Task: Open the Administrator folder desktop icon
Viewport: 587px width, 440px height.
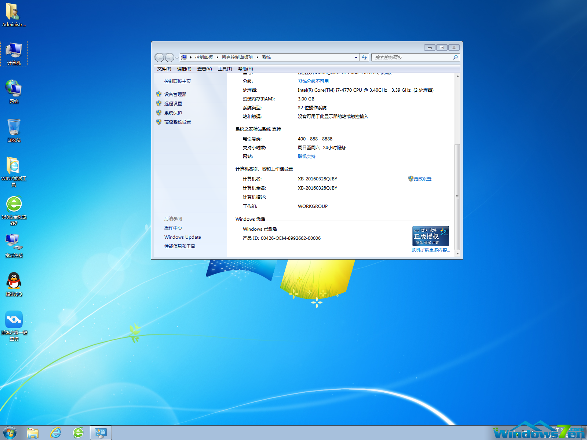Action: click(14, 15)
